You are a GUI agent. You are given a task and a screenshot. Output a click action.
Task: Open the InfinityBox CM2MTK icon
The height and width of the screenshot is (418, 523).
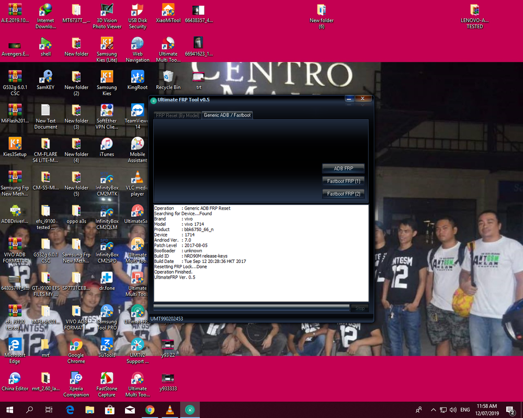pyautogui.click(x=107, y=184)
